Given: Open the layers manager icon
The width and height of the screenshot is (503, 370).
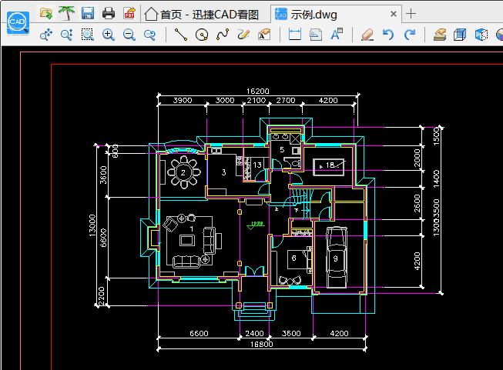Looking at the screenshot, I should click(x=440, y=35).
